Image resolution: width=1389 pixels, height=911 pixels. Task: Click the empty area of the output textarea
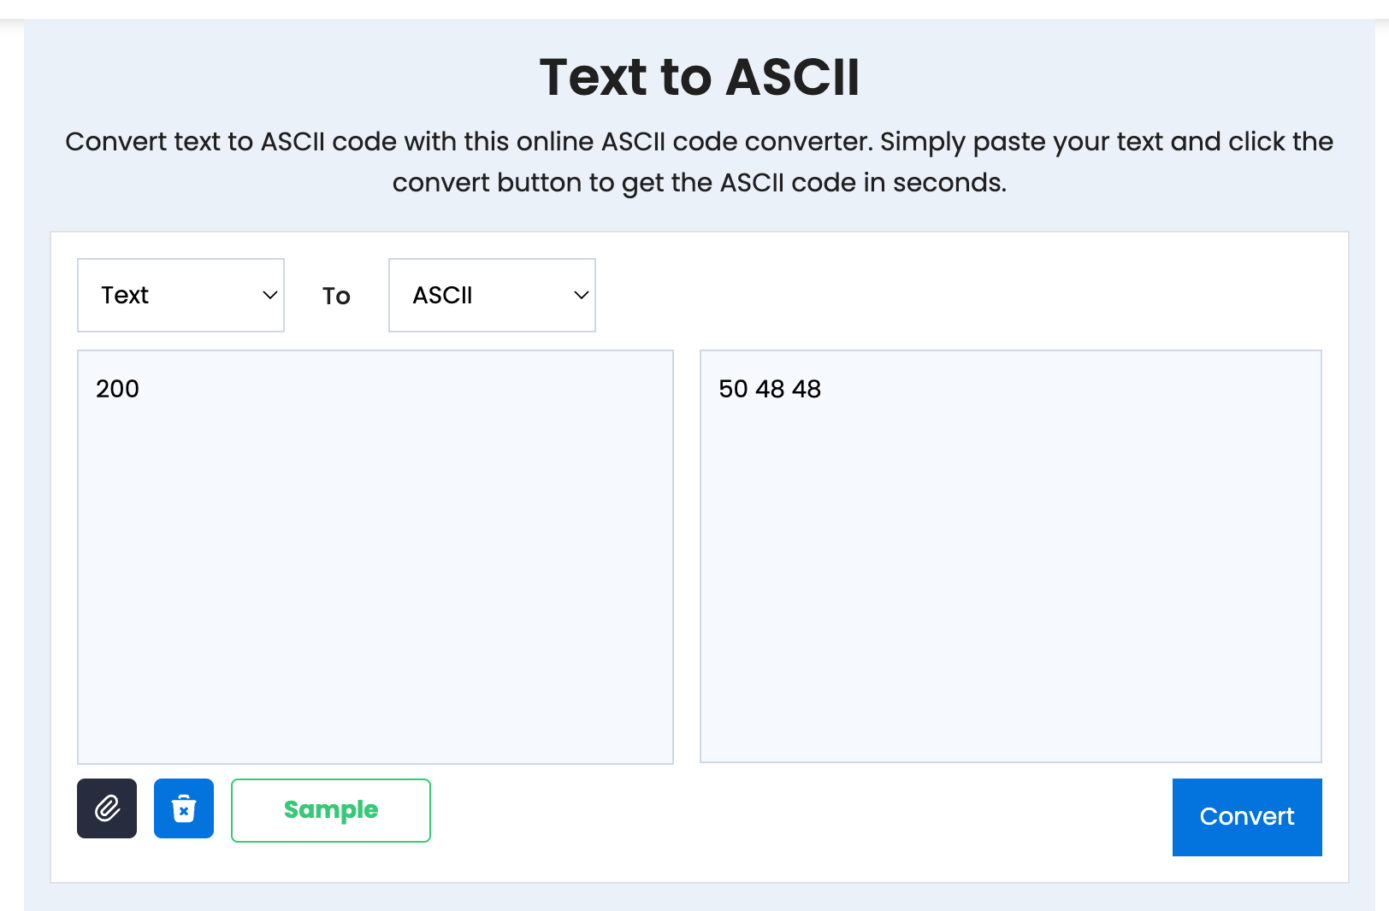tap(1010, 581)
